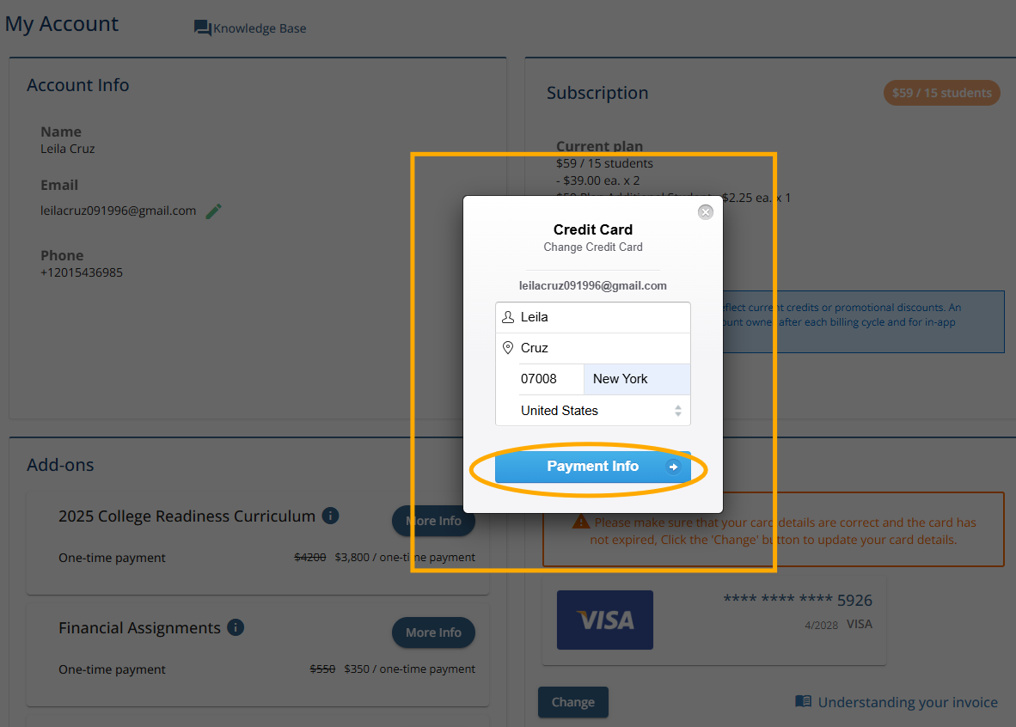Edit the first name field Leila
The height and width of the screenshot is (727, 1016).
pos(593,317)
